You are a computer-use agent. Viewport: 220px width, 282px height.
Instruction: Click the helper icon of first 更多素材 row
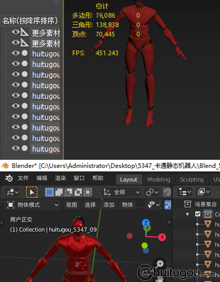(x=25, y=33)
